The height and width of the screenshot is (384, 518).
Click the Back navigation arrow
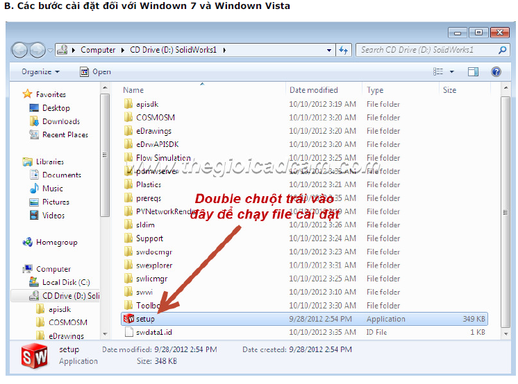pyautogui.click(x=19, y=51)
